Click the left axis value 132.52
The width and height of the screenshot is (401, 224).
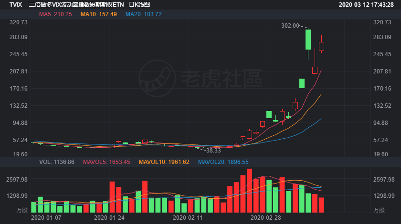19,106
